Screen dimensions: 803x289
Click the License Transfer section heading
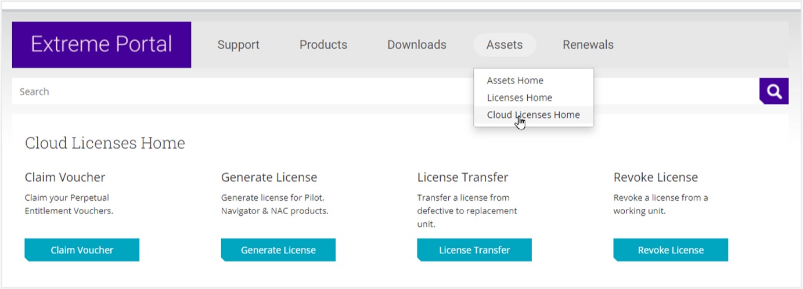(462, 177)
